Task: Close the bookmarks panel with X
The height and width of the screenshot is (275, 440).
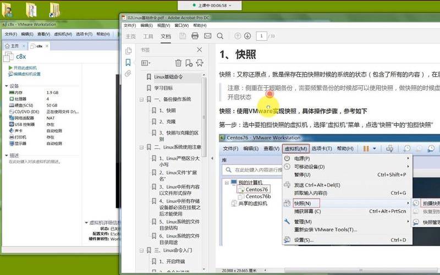Action: (x=200, y=50)
